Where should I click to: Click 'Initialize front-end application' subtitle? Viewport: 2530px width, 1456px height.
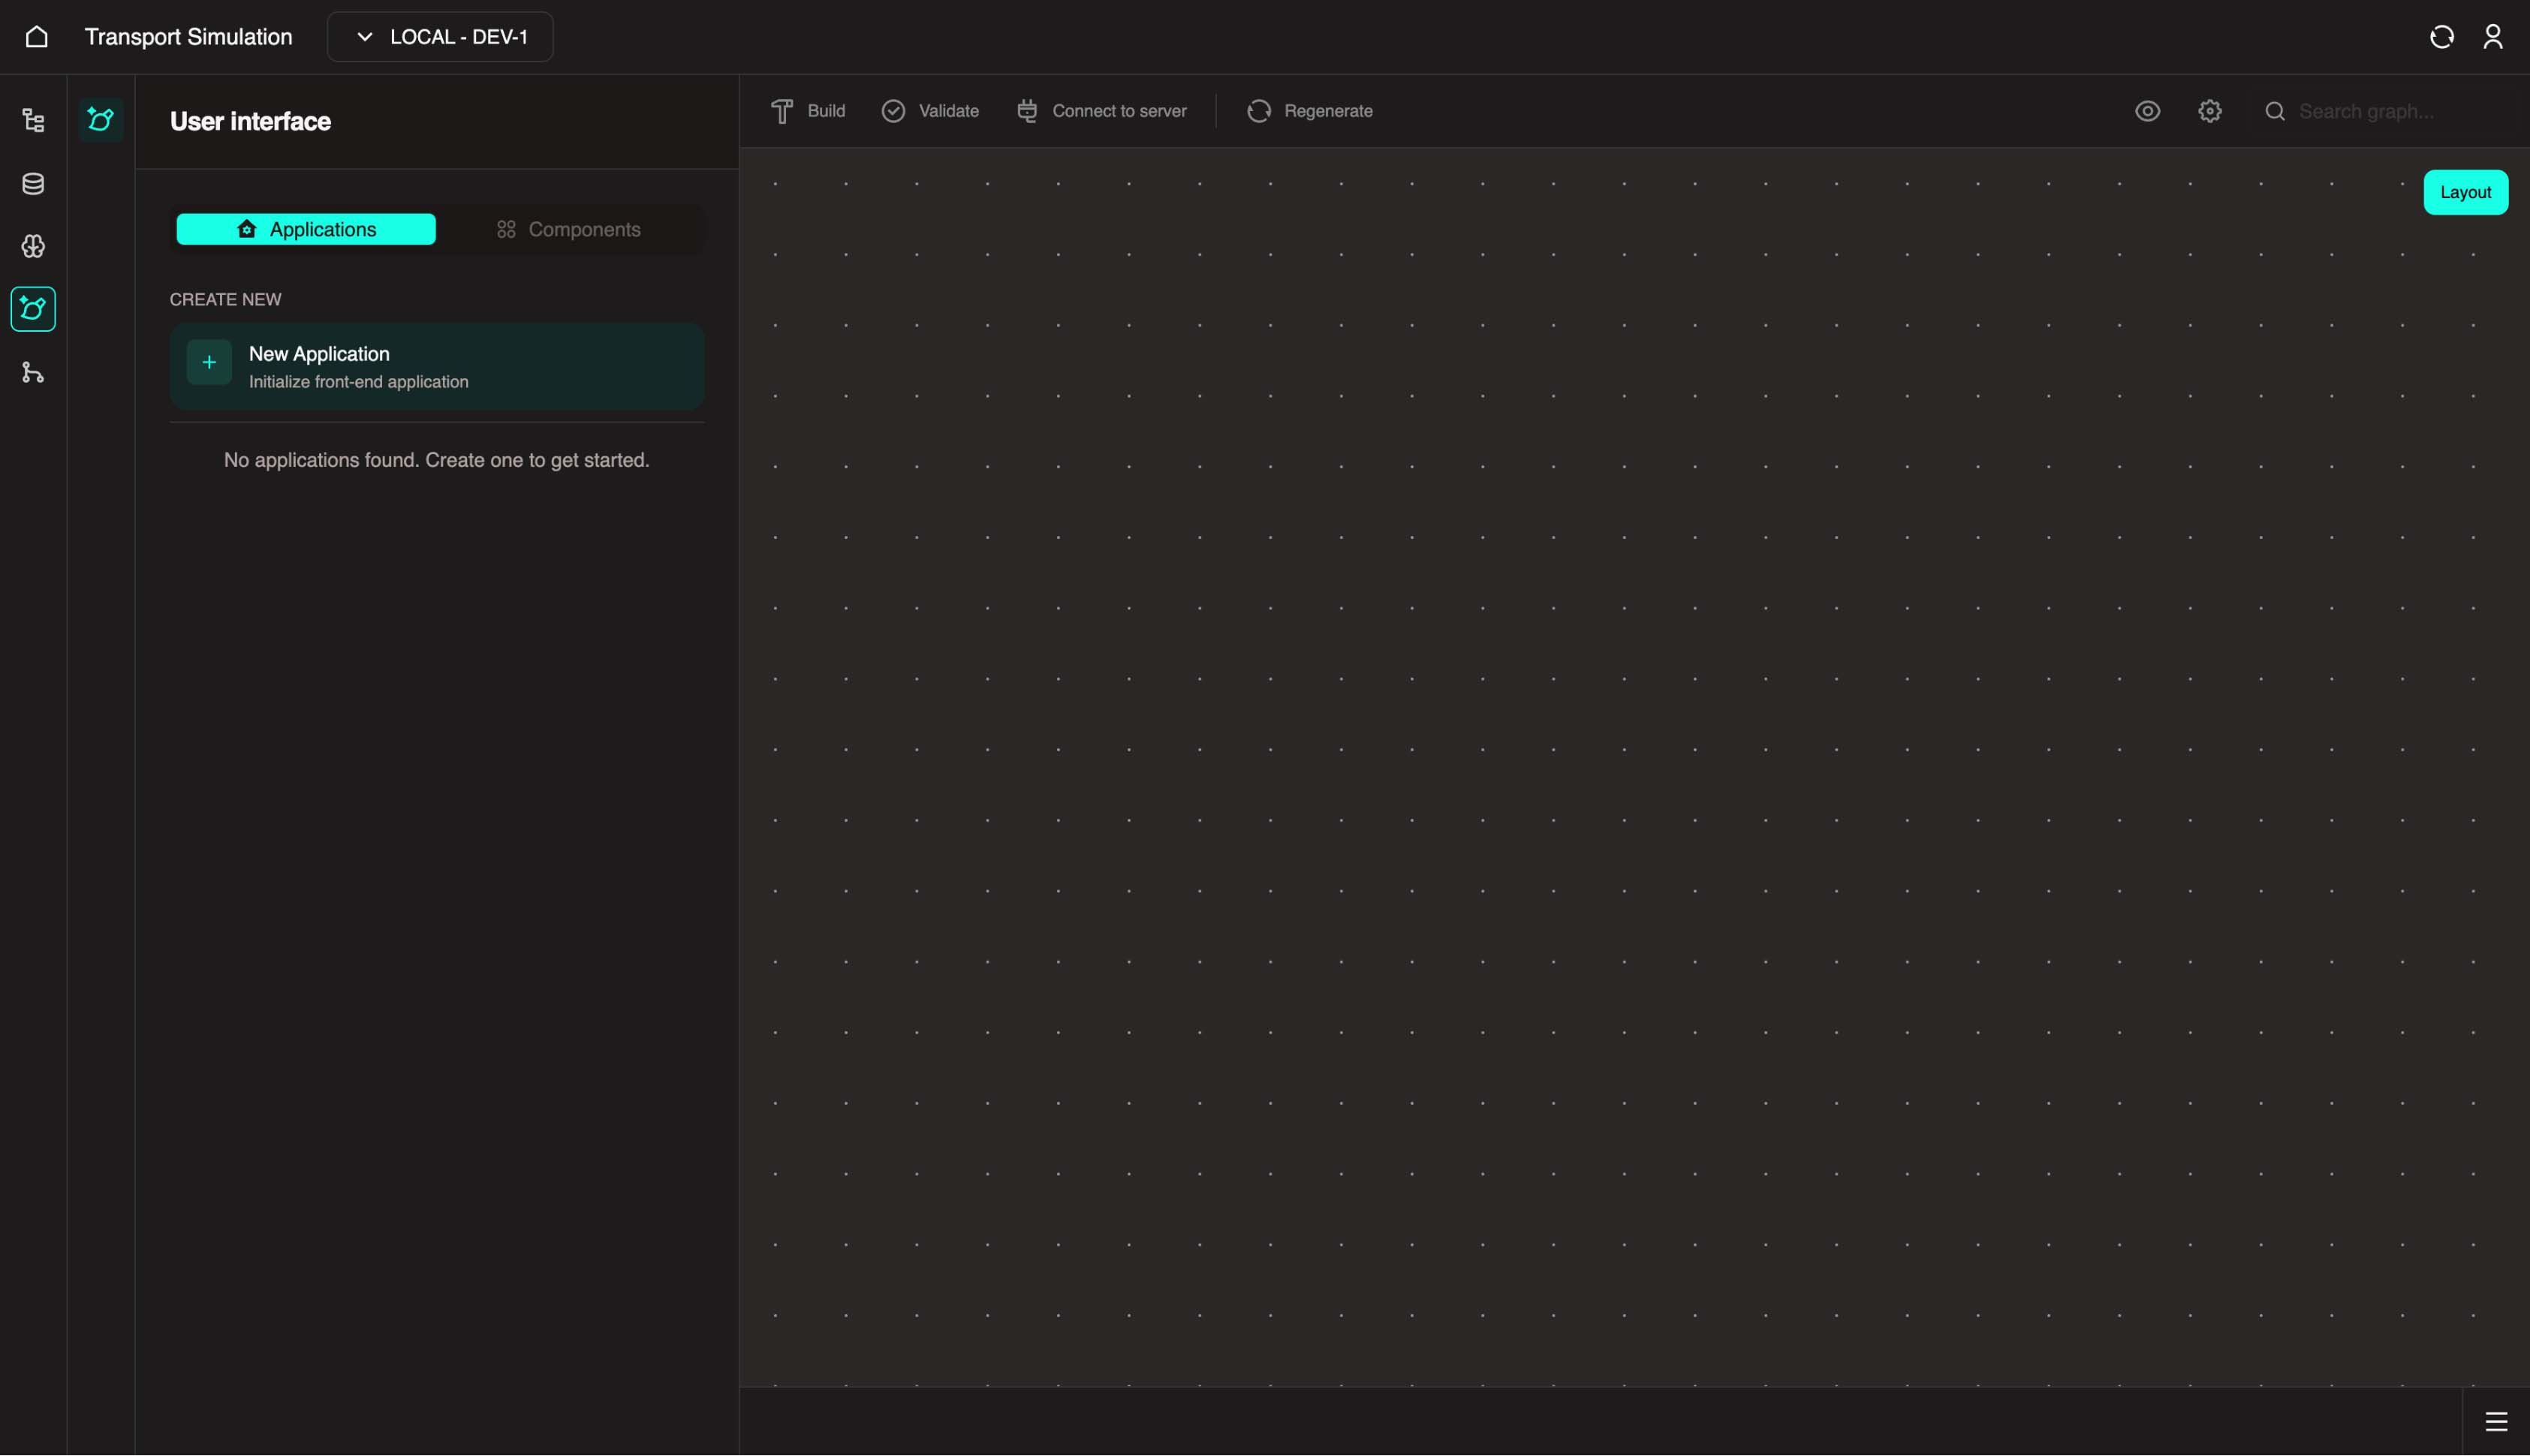coord(358,382)
